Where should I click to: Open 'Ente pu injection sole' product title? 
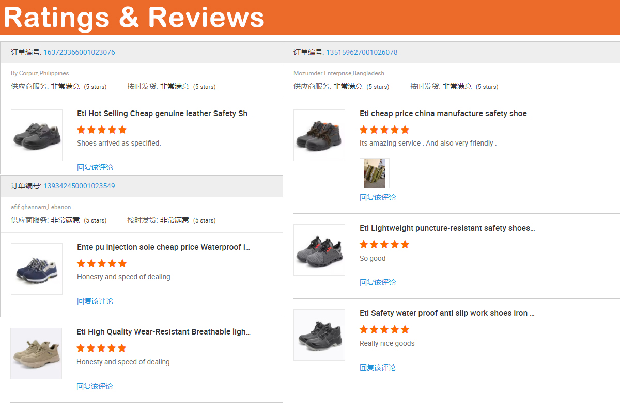pyautogui.click(x=163, y=247)
